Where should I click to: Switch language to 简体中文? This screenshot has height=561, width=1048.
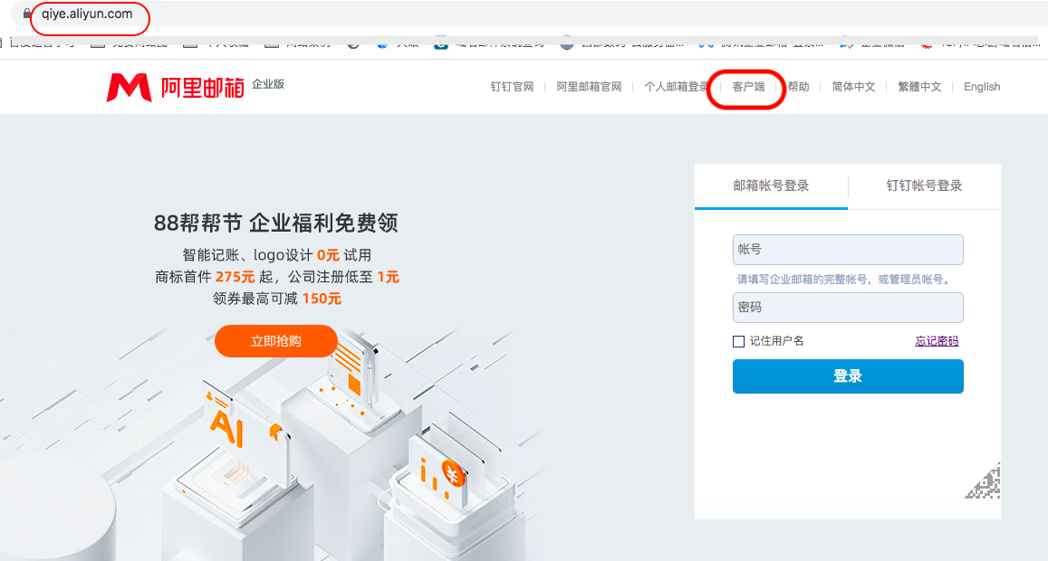click(853, 87)
